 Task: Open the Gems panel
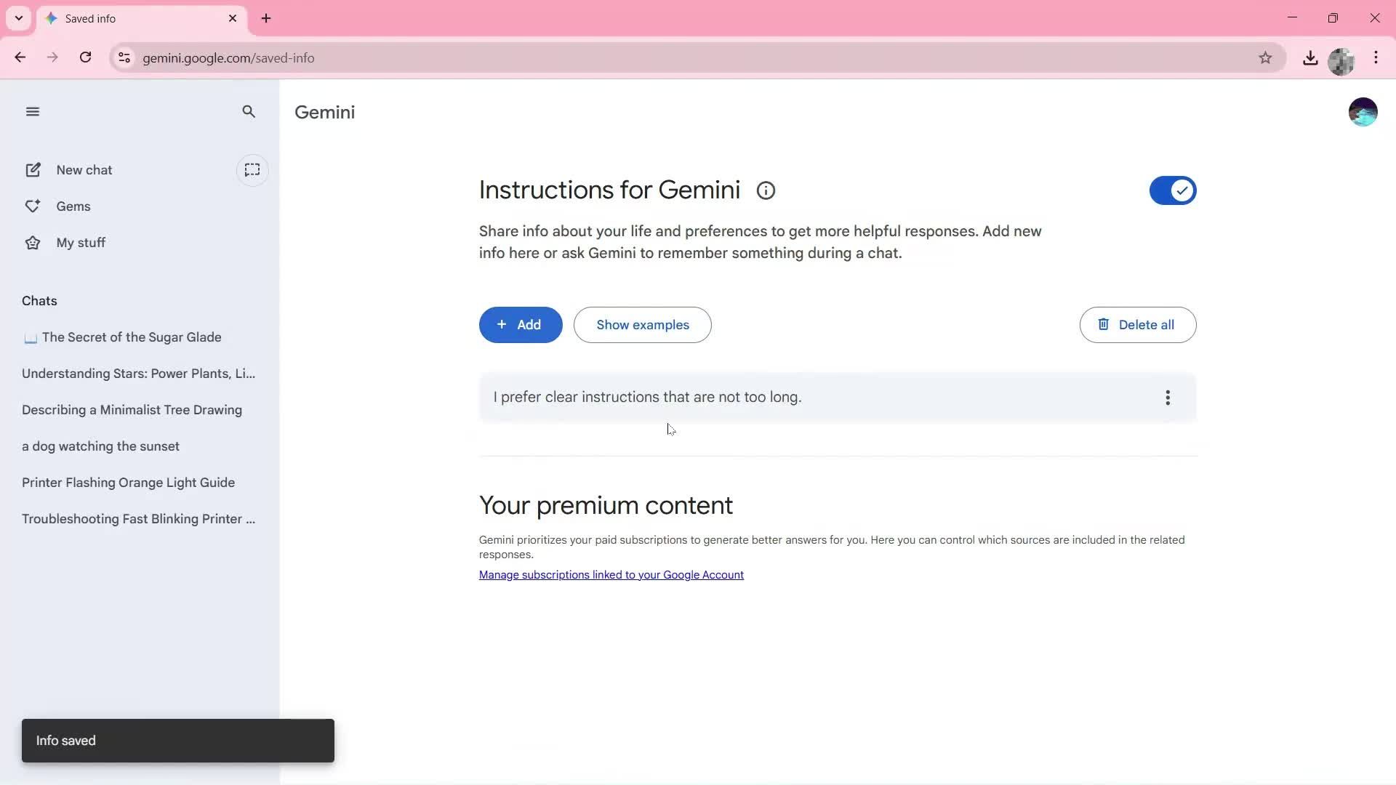73,206
